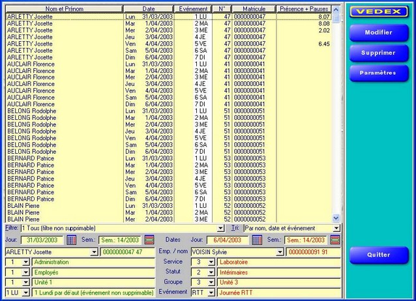Image resolution: width=416 pixels, height=301 pixels.
Task: Select AUCLAIR Florence row dated Lun 31/03/2003
Action: 168,64
